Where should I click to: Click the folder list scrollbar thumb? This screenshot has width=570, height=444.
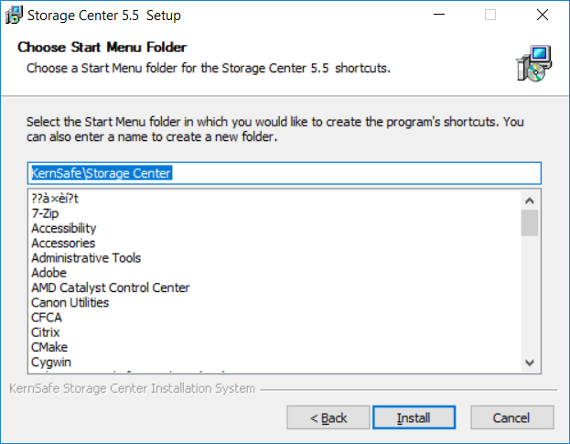(530, 222)
